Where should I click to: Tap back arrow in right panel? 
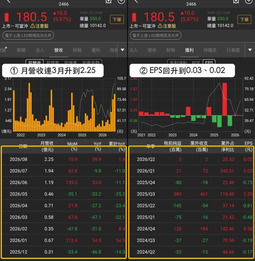click(x=136, y=1)
